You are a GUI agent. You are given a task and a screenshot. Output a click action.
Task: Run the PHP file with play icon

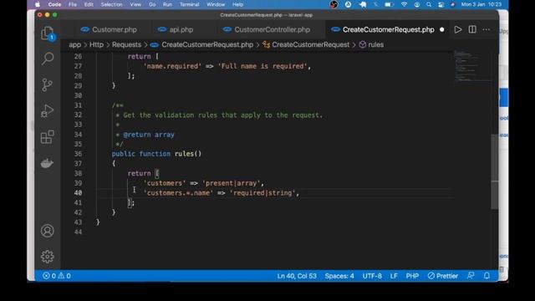[x=458, y=30]
